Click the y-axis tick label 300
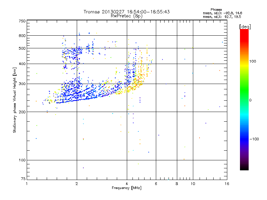Image resolution: width=267 pixels, height=200 pixels. pyautogui.click(x=22, y=84)
